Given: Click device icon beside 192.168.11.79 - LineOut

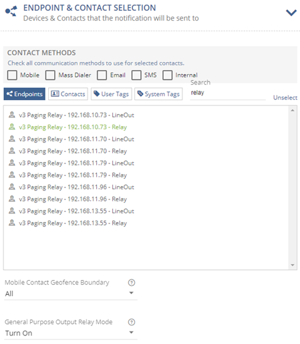Looking at the screenshot, I should coord(12,163).
